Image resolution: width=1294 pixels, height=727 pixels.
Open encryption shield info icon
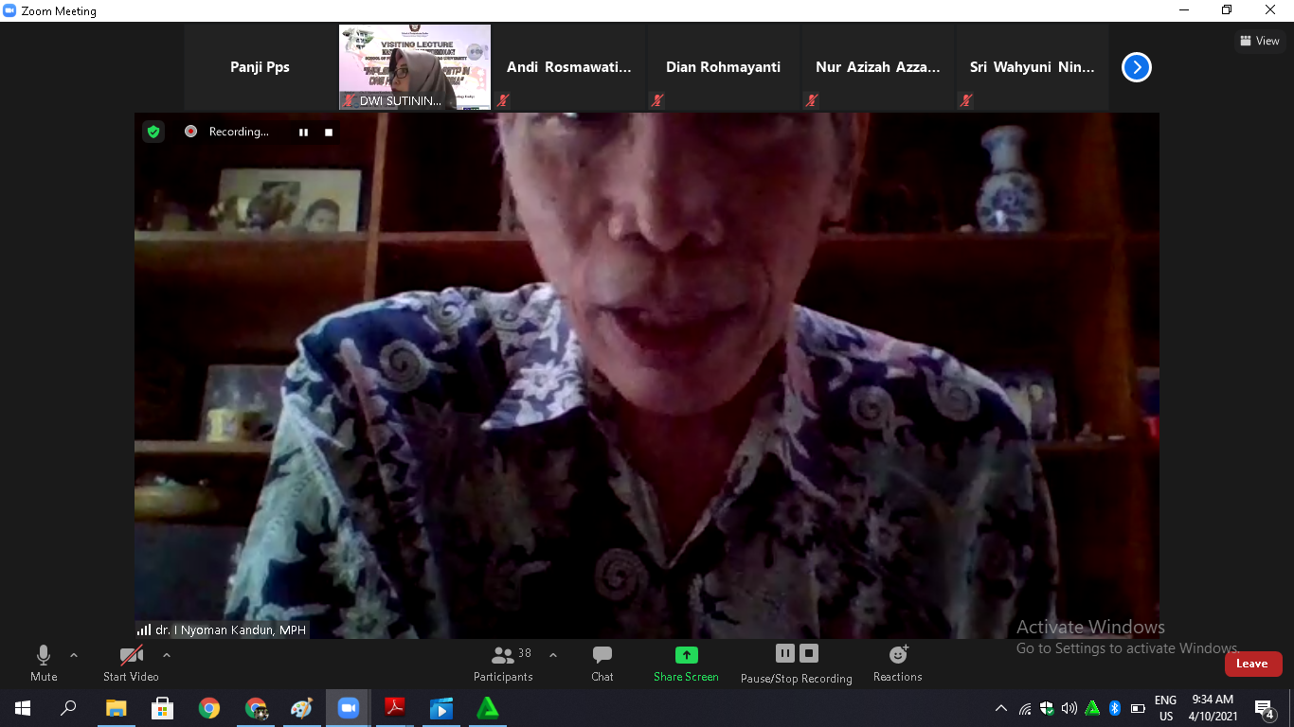(153, 132)
